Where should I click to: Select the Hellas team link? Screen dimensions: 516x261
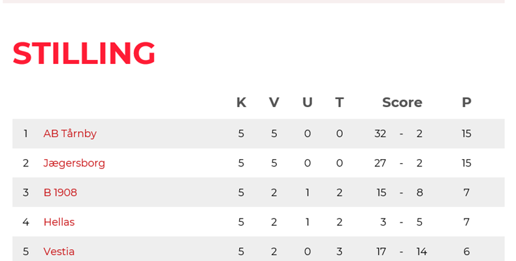tap(59, 222)
